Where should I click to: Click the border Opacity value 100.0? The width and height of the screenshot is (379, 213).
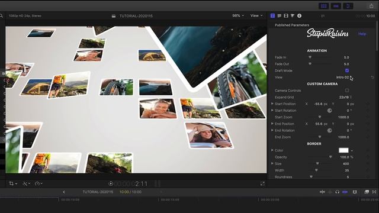345,157
